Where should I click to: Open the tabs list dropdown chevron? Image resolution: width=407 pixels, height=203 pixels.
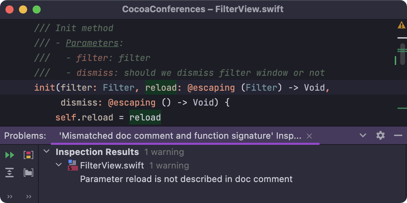click(x=363, y=136)
